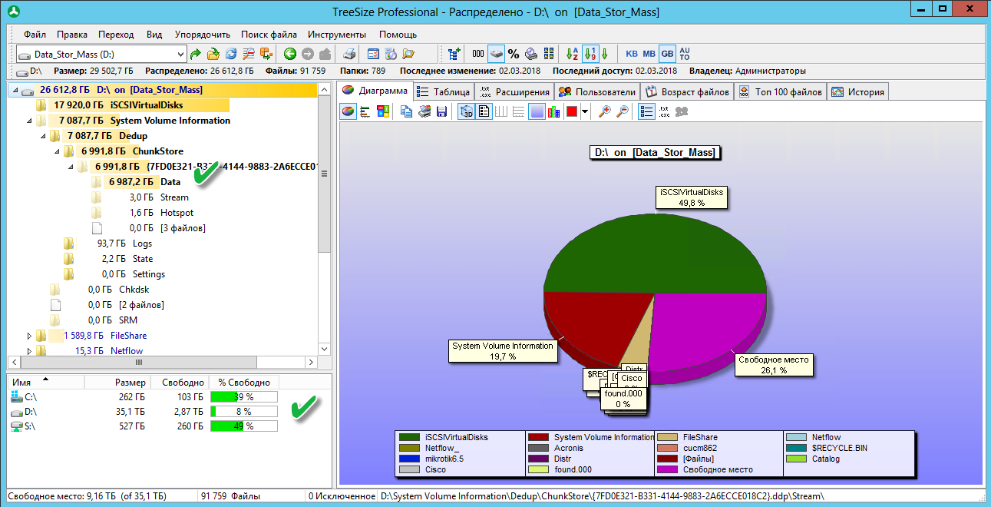Screen dimensions: 991x507
Task: Toggle gradient background for chart
Action: coord(537,111)
